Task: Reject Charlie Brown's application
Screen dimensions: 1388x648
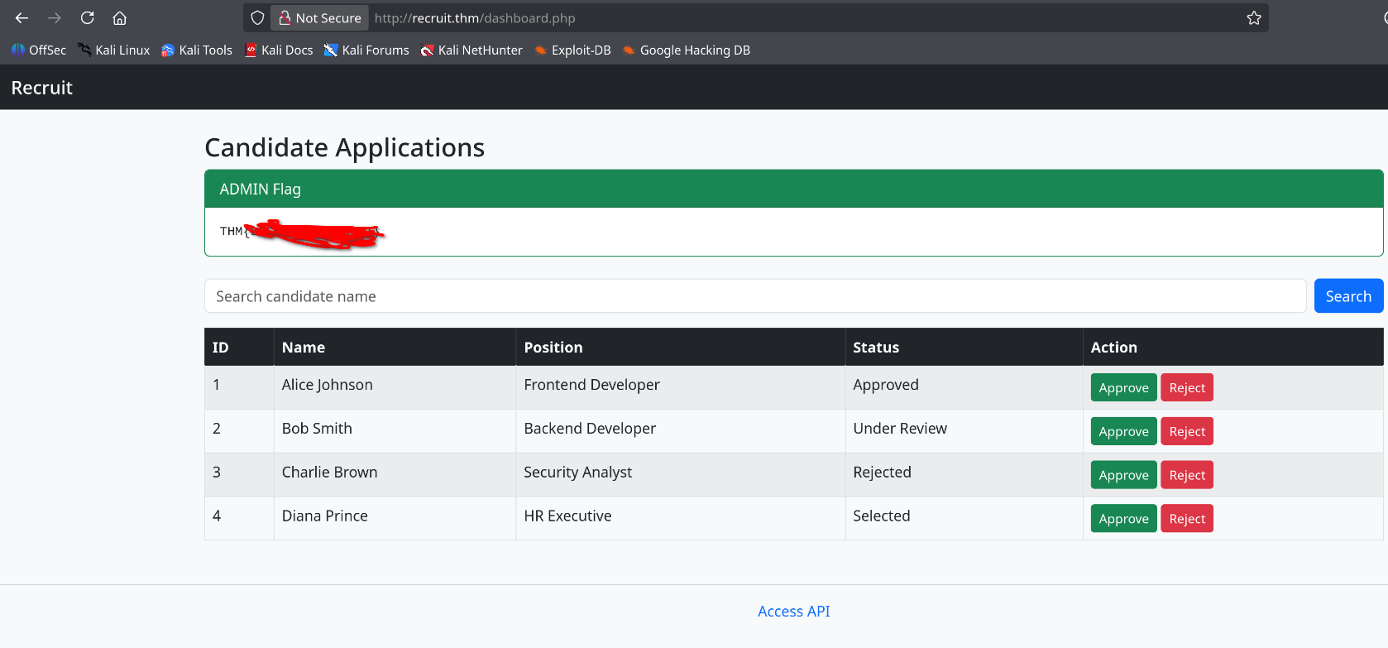Action: 1187,475
